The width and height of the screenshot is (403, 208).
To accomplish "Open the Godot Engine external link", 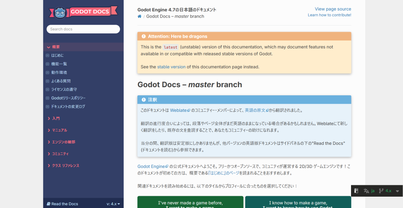I will point(153,166).
